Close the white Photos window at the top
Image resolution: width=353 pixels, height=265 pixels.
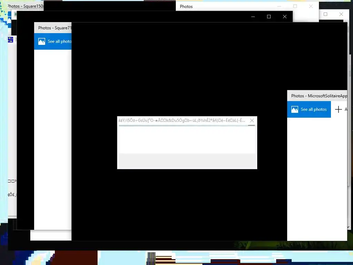coord(311,6)
